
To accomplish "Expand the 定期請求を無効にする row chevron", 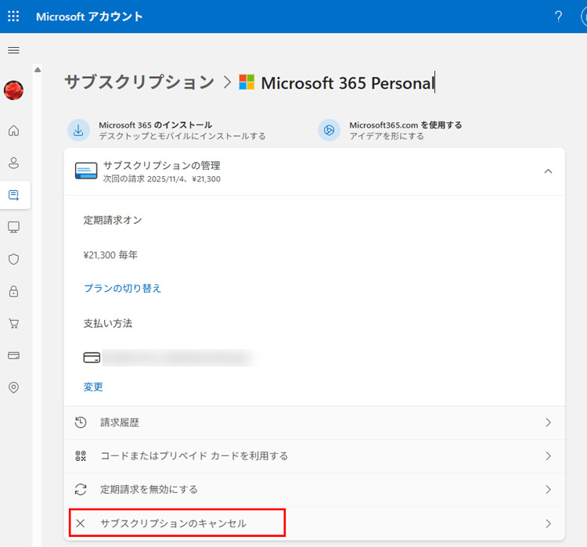I will (548, 489).
